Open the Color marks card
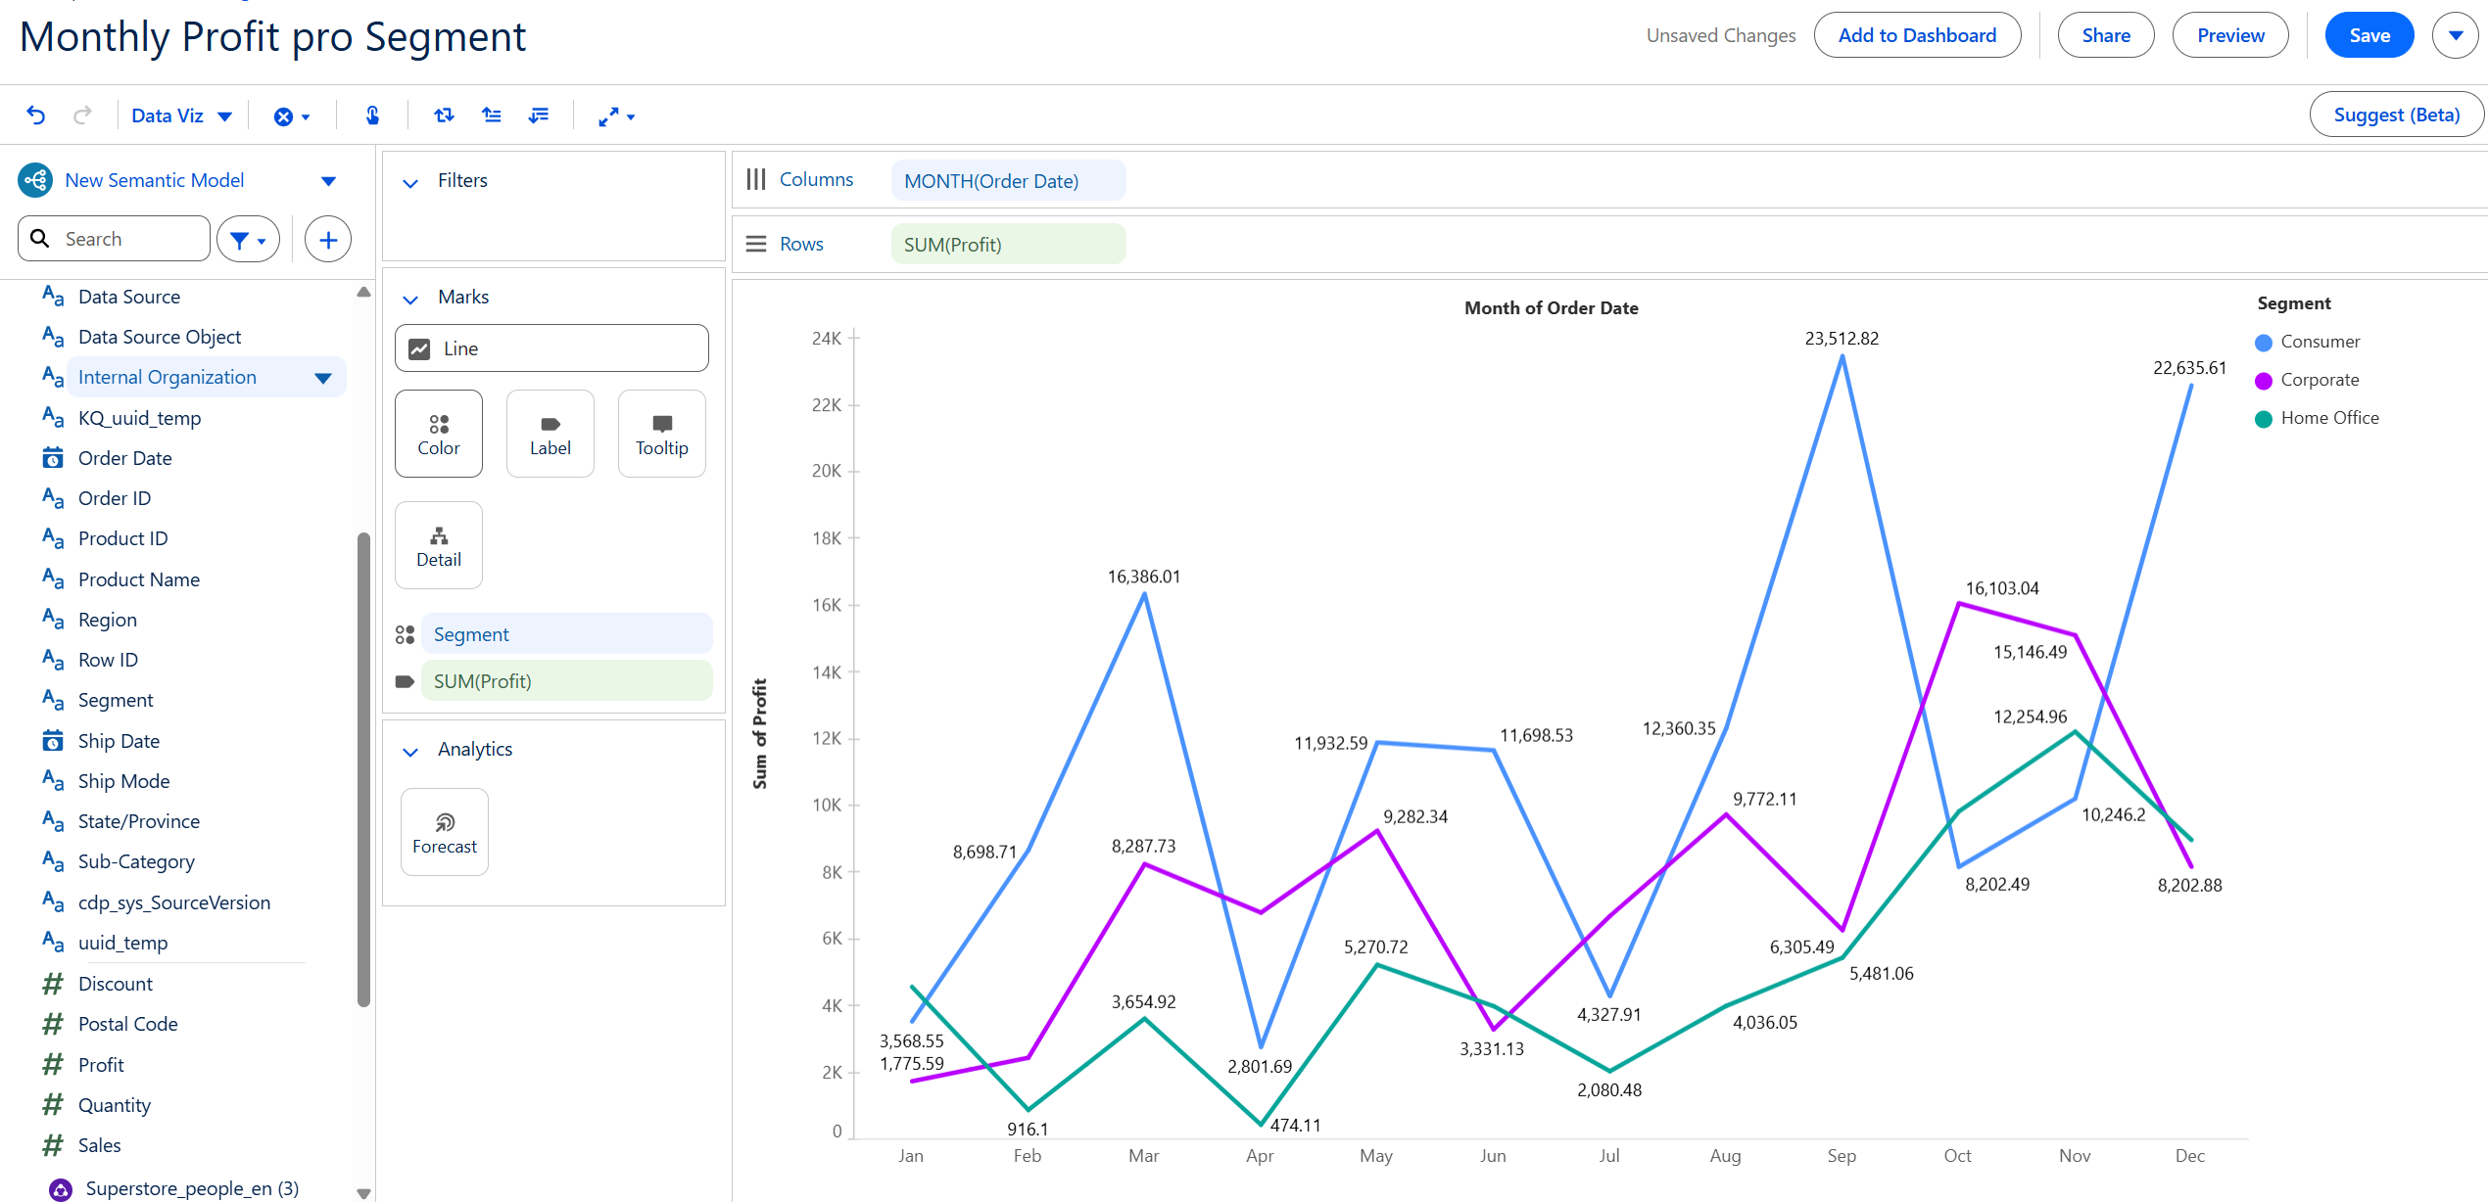The width and height of the screenshot is (2488, 1202). click(x=438, y=434)
